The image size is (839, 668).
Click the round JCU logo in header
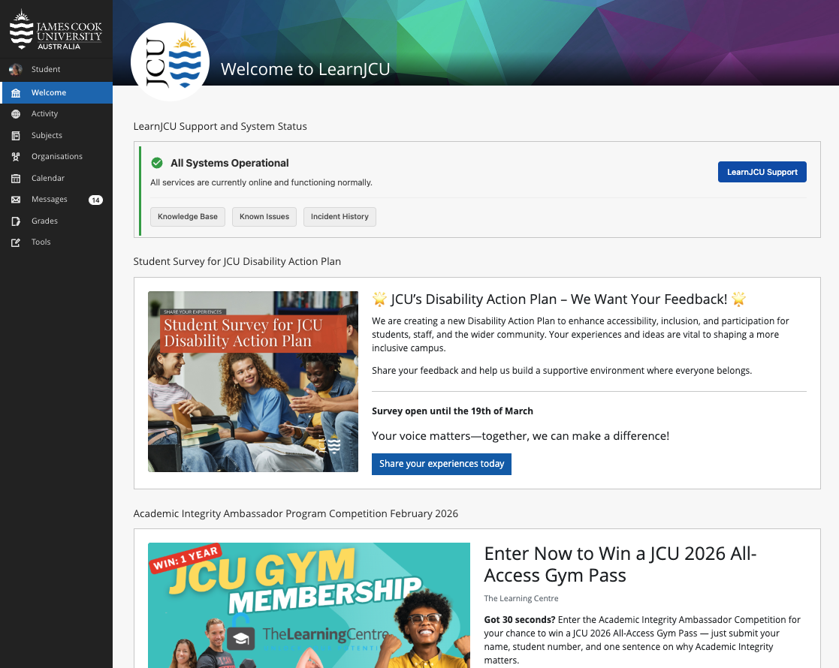coord(171,62)
